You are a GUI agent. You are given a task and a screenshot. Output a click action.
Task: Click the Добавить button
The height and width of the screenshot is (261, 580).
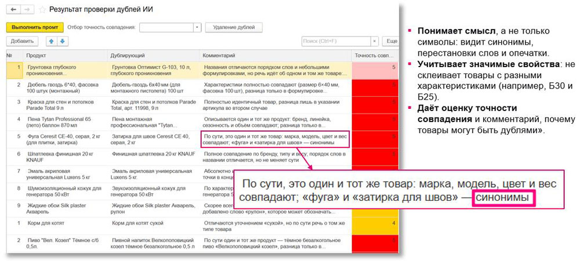pyautogui.click(x=22, y=41)
